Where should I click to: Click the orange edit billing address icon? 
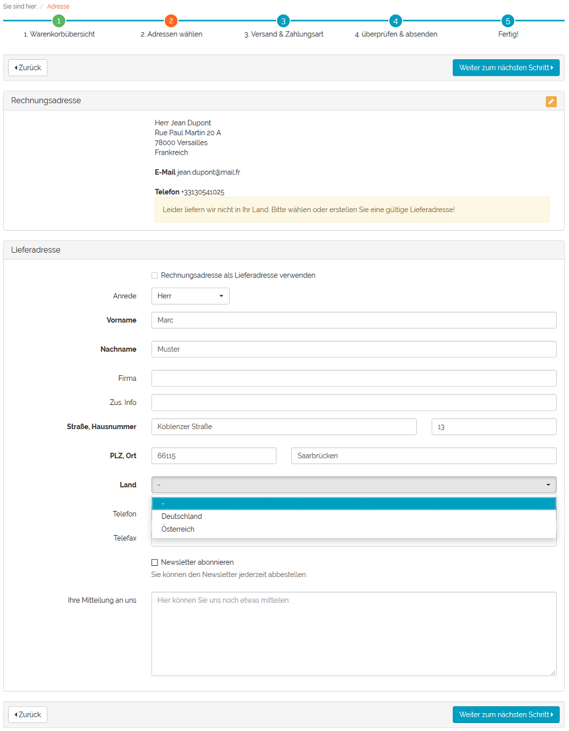(x=551, y=102)
